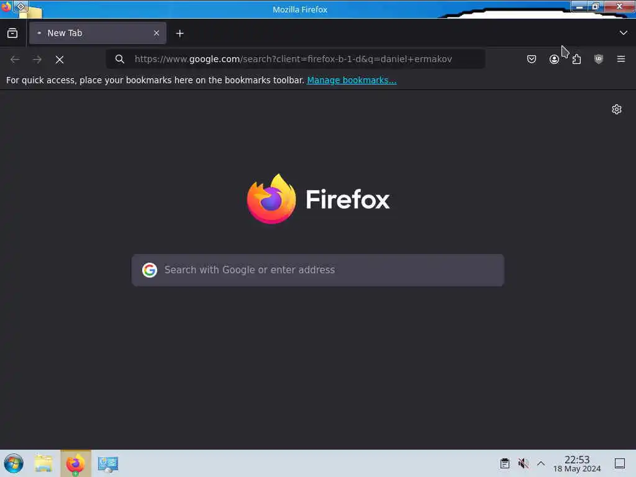The image size is (636, 477).
Task: Open file manager from the taskbar
Action: pos(43,463)
